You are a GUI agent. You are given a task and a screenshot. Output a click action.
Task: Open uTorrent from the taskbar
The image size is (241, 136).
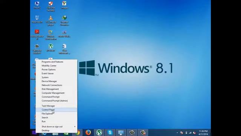click(99, 133)
